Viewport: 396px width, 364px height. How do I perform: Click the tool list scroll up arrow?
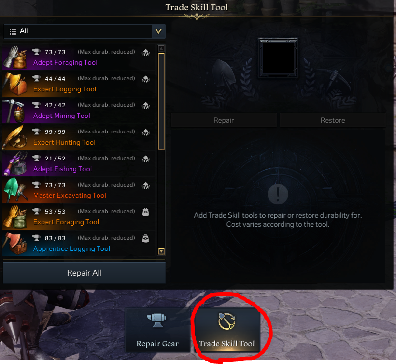pos(161,48)
